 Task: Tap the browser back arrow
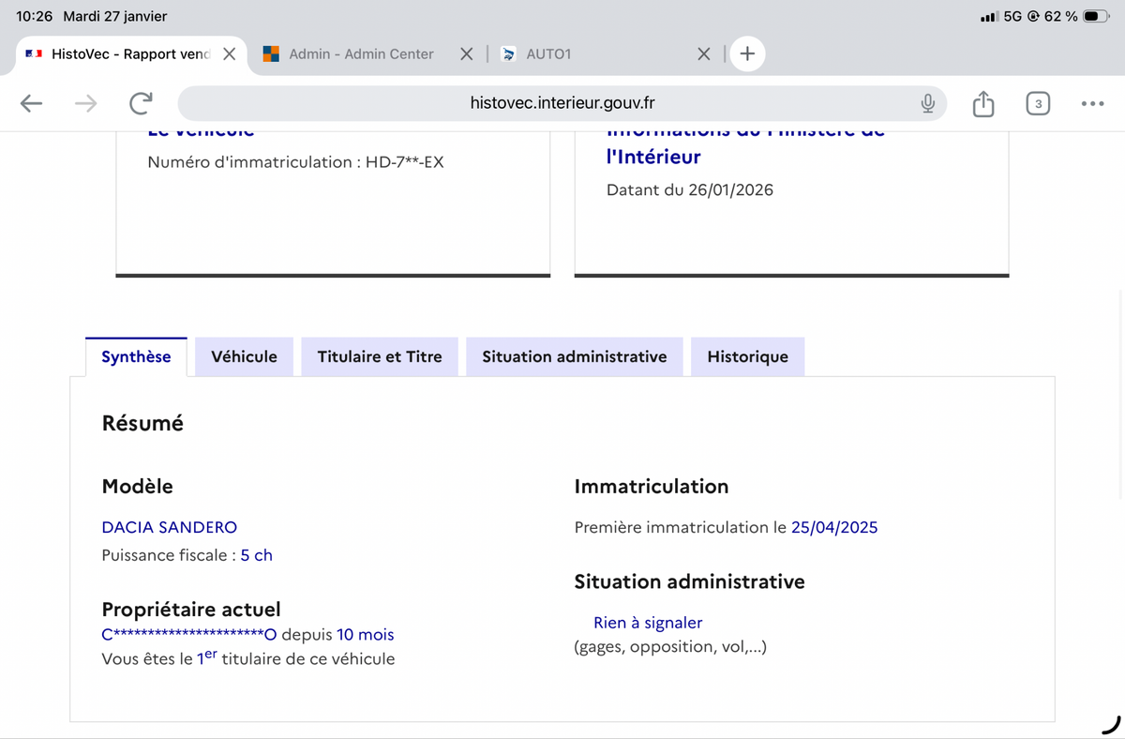click(x=32, y=103)
